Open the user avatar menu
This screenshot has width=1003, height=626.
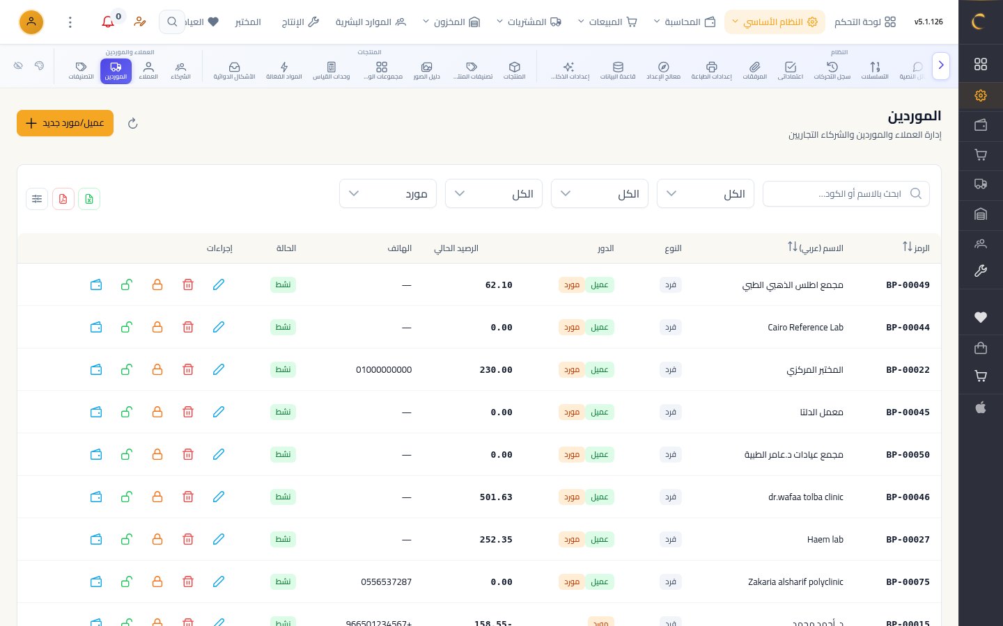[31, 22]
